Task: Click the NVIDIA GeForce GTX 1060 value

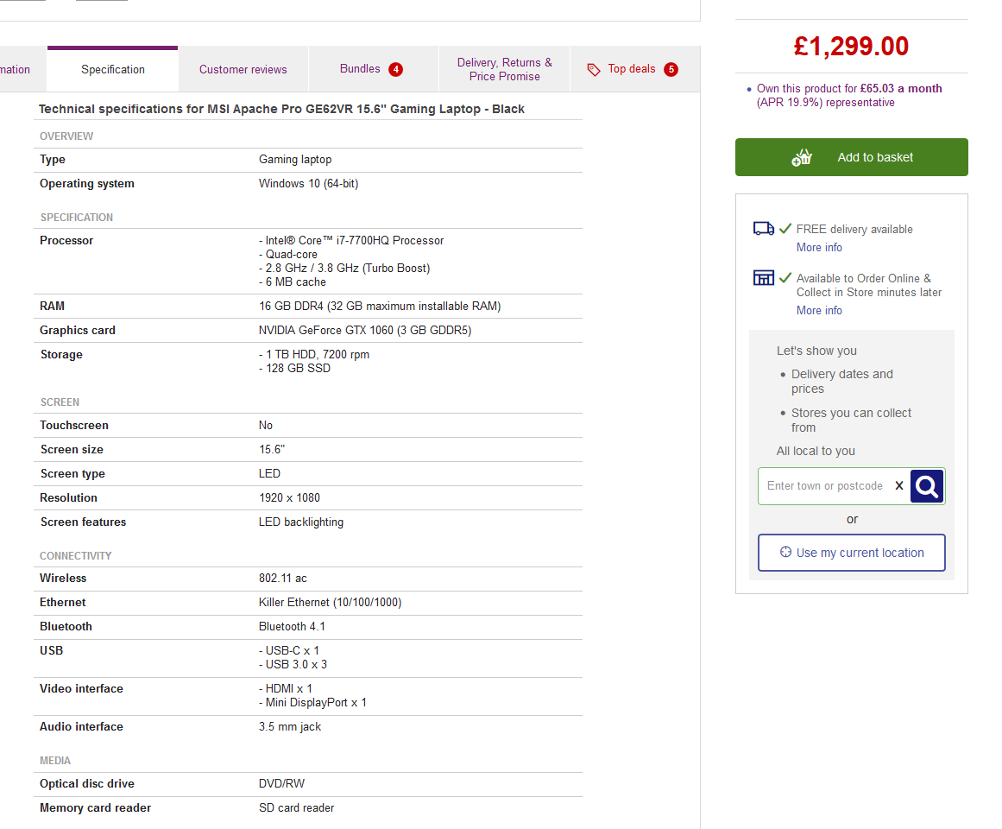Action: click(x=365, y=331)
